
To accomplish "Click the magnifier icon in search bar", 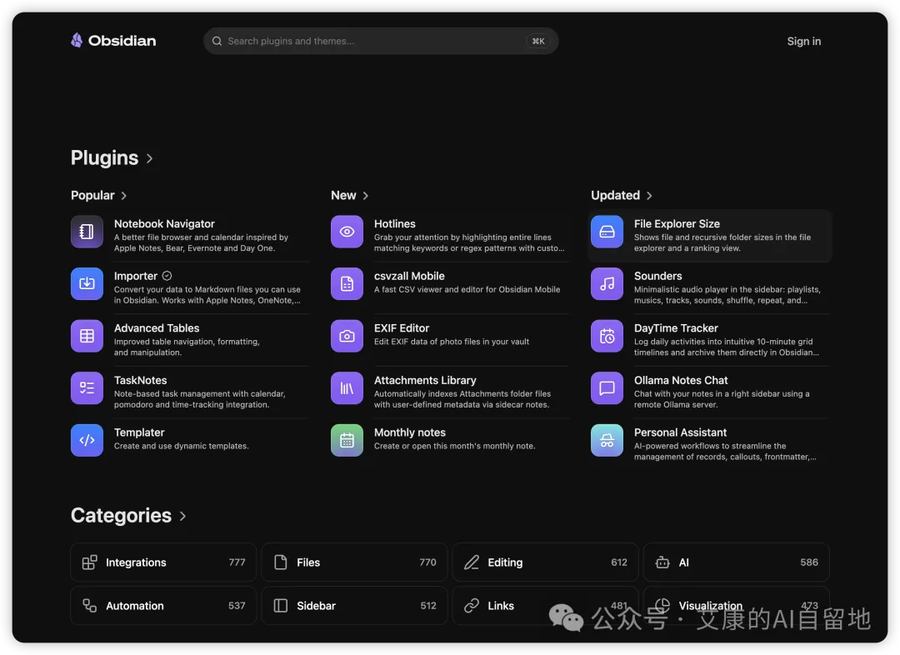I will (217, 42).
